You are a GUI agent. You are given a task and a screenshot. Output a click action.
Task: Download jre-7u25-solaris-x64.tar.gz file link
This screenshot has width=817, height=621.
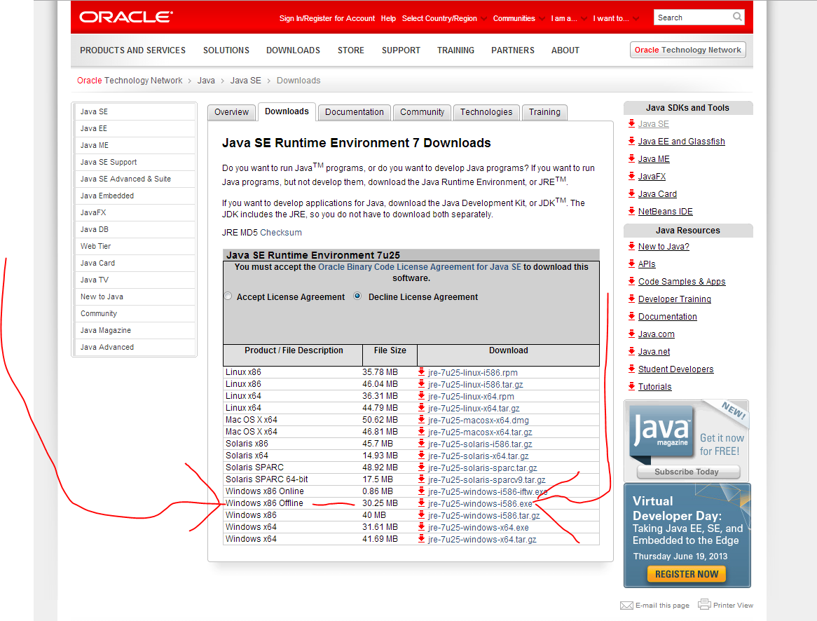click(x=479, y=456)
